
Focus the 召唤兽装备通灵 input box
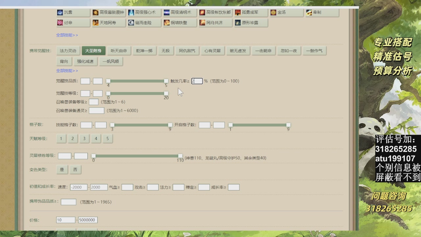[96, 111]
